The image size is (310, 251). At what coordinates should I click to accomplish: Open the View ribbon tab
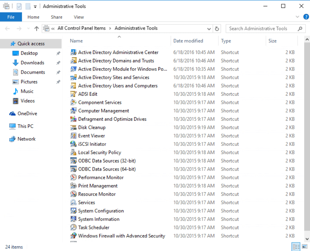click(79, 17)
